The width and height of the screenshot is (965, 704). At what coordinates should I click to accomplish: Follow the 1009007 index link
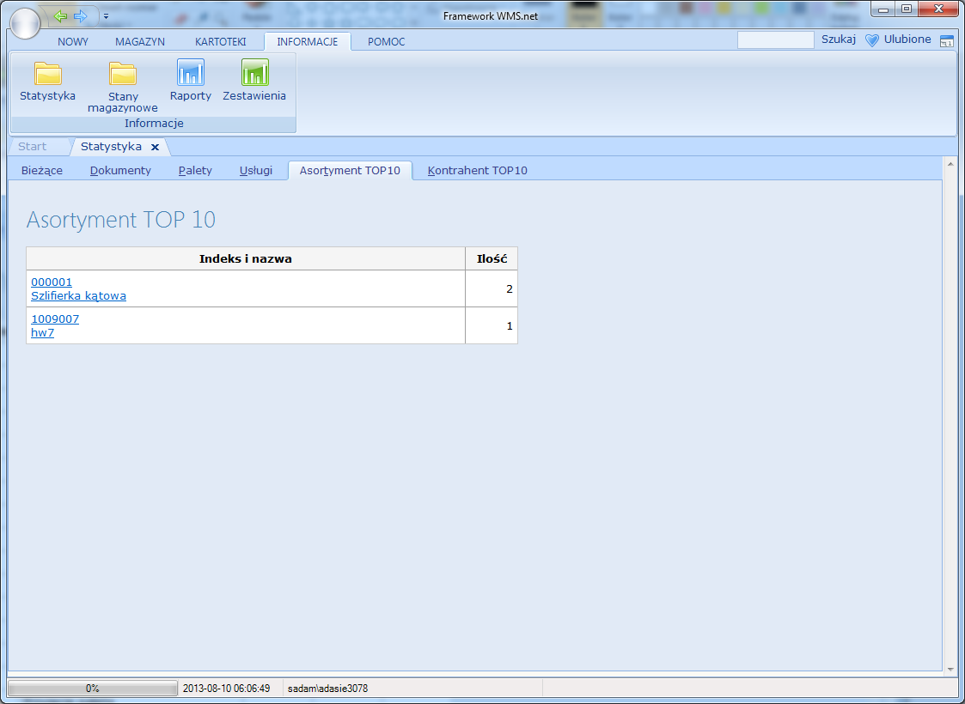55,319
